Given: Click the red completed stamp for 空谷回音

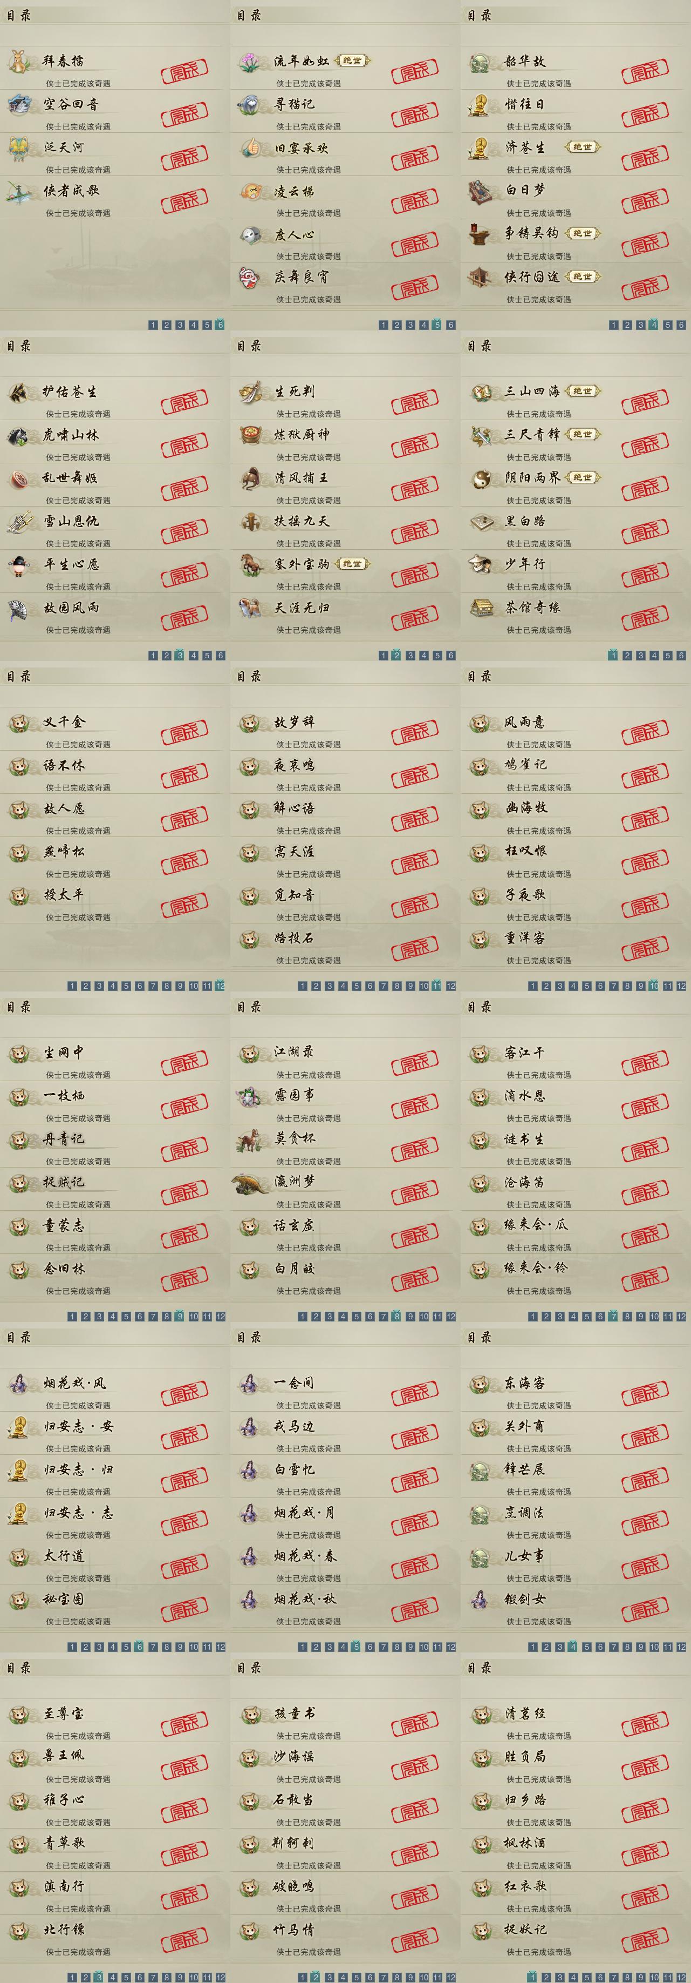Looking at the screenshot, I should coord(184,114).
